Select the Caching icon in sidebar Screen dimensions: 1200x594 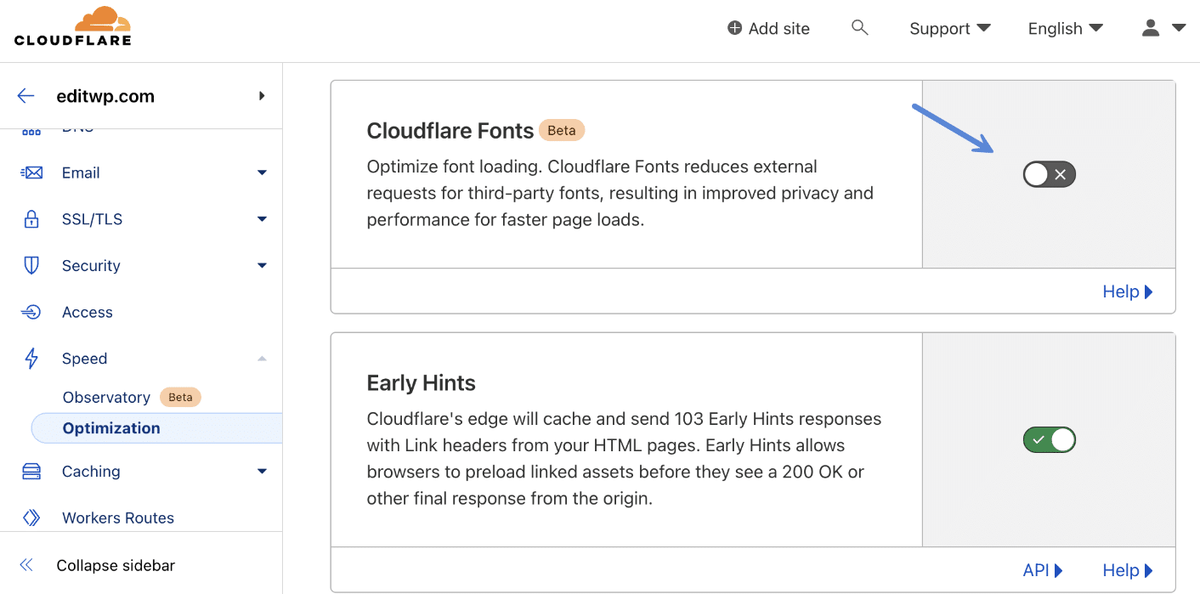[x=31, y=471]
